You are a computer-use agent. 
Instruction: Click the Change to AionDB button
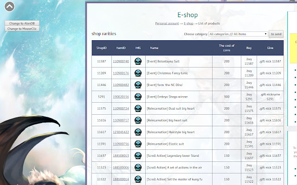tap(22, 23)
